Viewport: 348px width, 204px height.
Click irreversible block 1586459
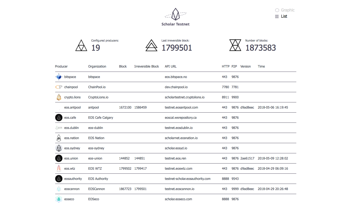coord(140,107)
